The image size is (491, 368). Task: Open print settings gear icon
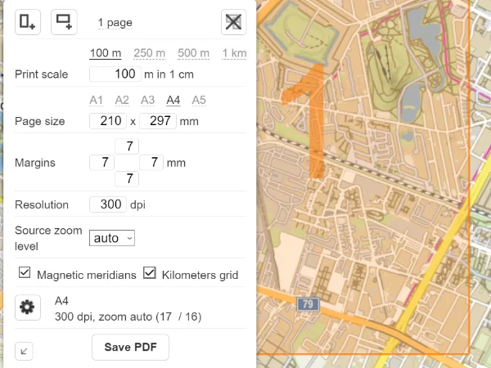tap(28, 307)
